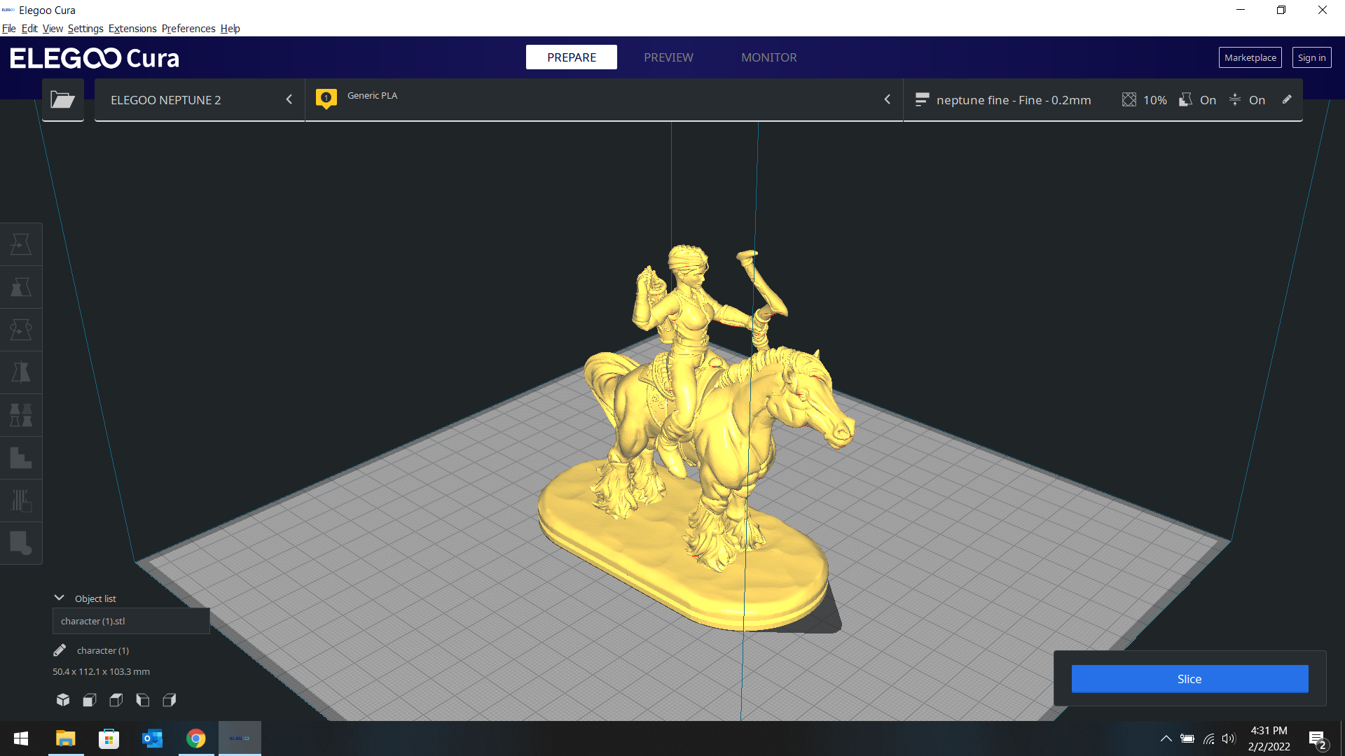
Task: Open Per Model Settings tool
Action: pyautogui.click(x=21, y=415)
